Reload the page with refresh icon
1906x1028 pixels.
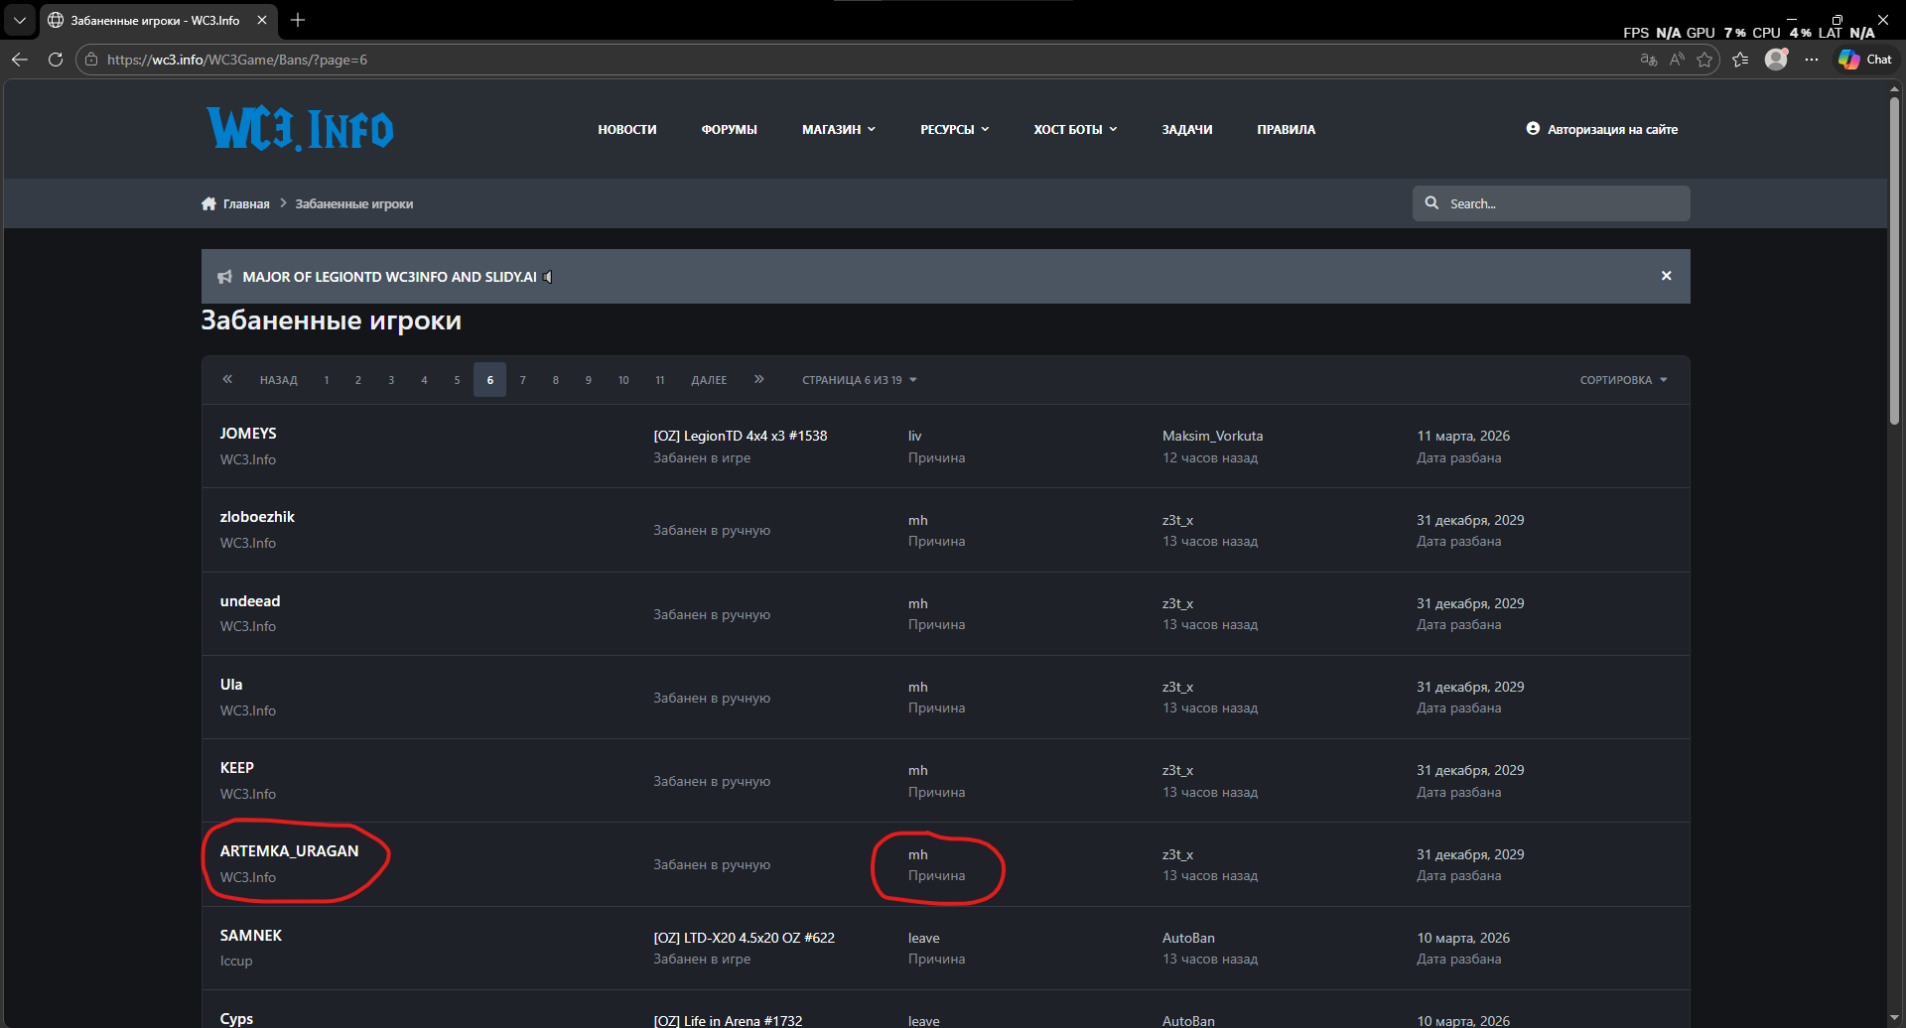coord(56,60)
